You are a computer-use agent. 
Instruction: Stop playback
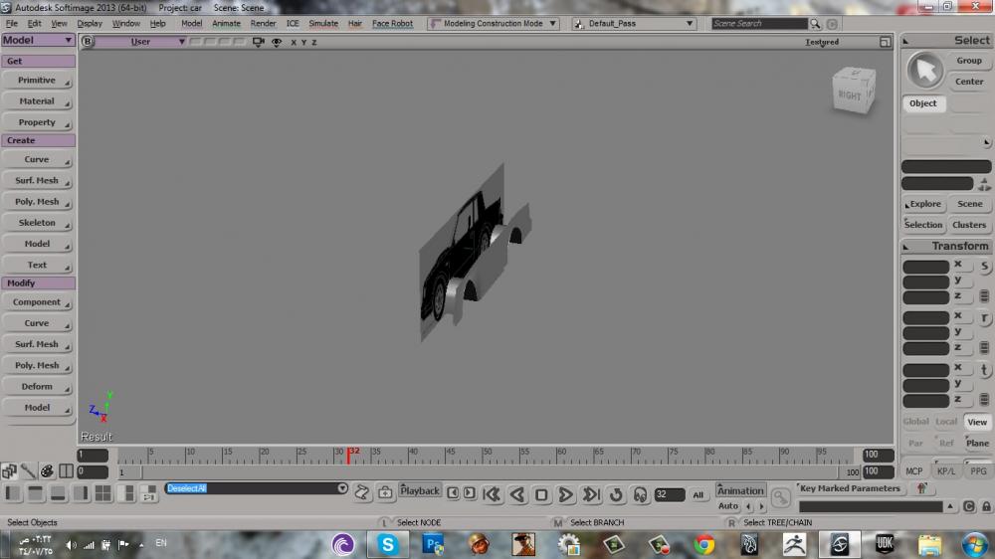coord(541,494)
